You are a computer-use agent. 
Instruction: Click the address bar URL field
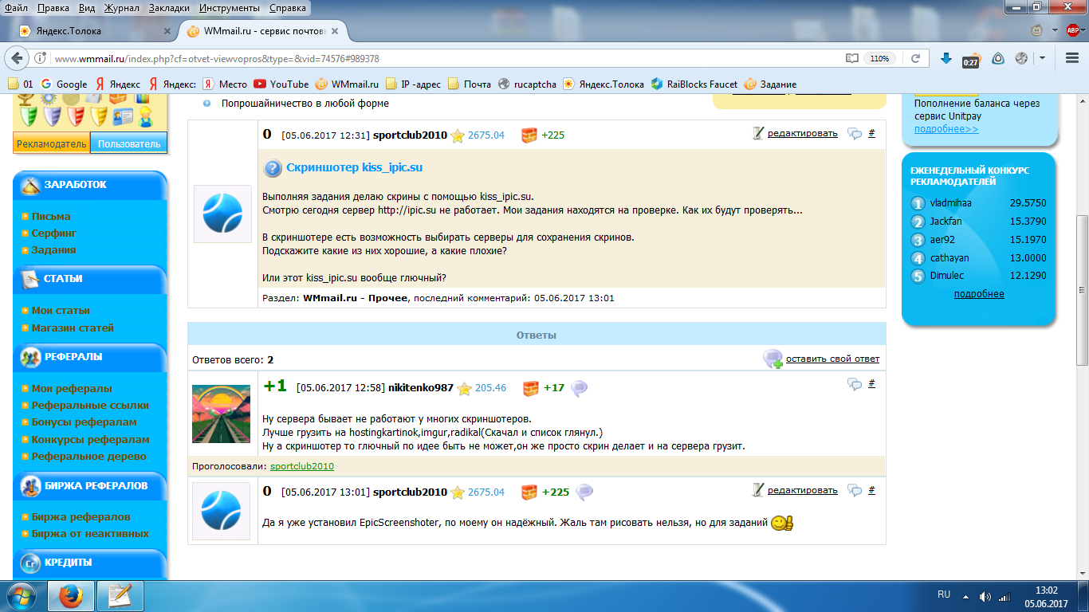tap(446, 58)
